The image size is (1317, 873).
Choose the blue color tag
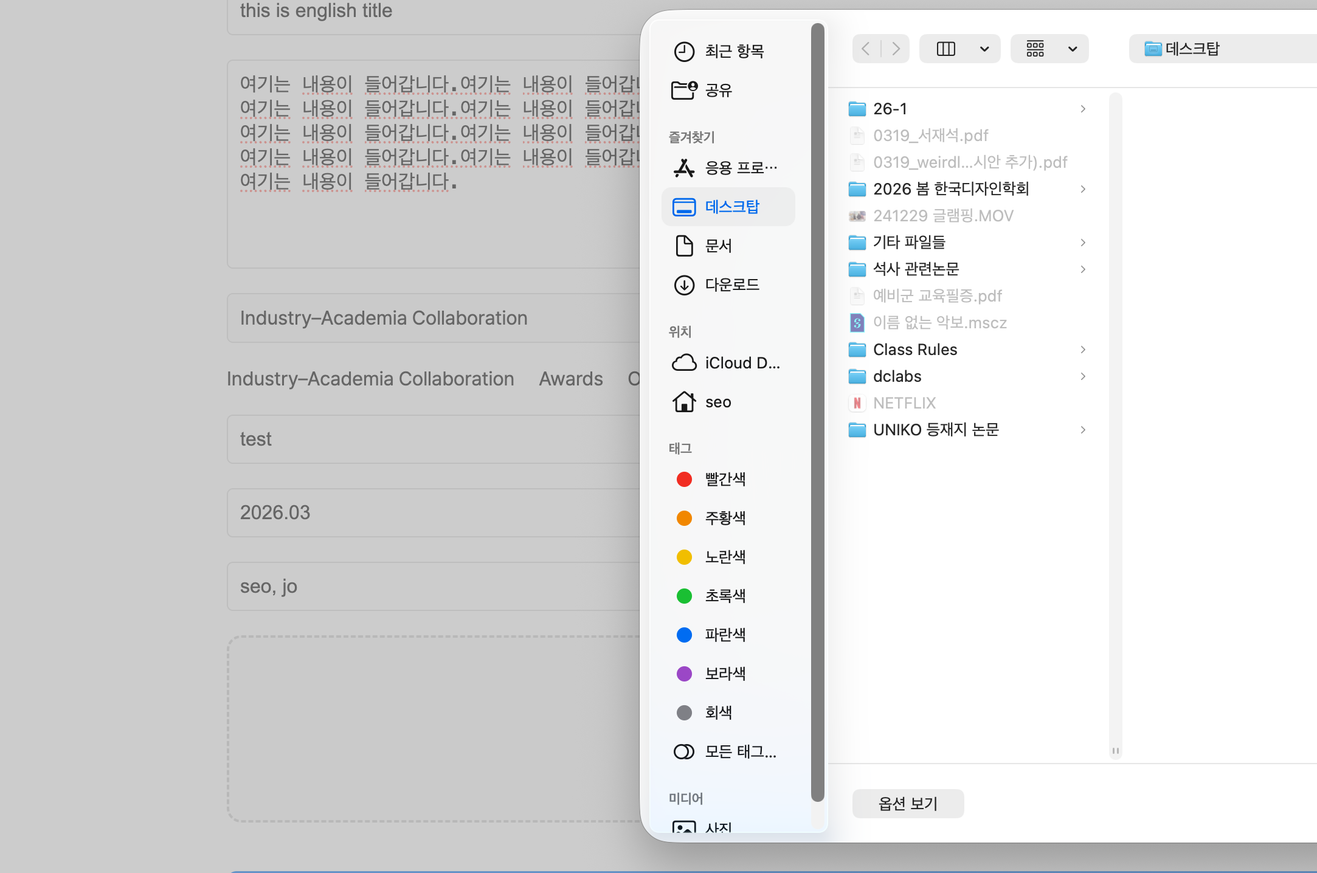coord(684,635)
